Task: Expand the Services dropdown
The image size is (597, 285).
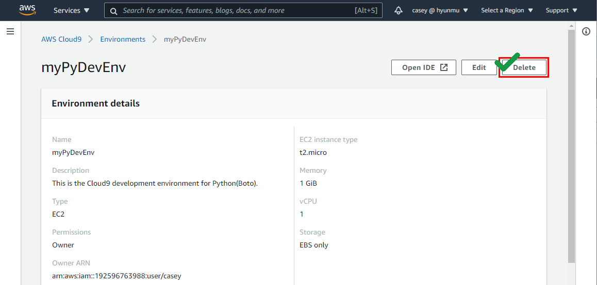Action: click(72, 11)
